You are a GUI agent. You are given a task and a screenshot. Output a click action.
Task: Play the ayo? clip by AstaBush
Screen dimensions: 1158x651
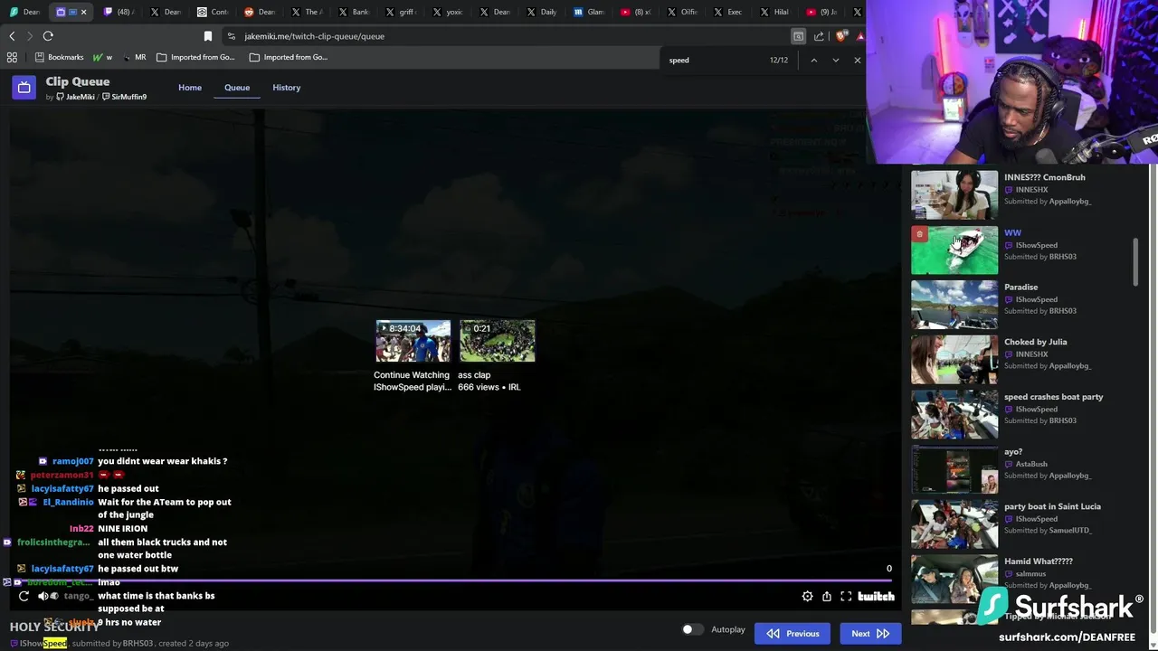(954, 469)
